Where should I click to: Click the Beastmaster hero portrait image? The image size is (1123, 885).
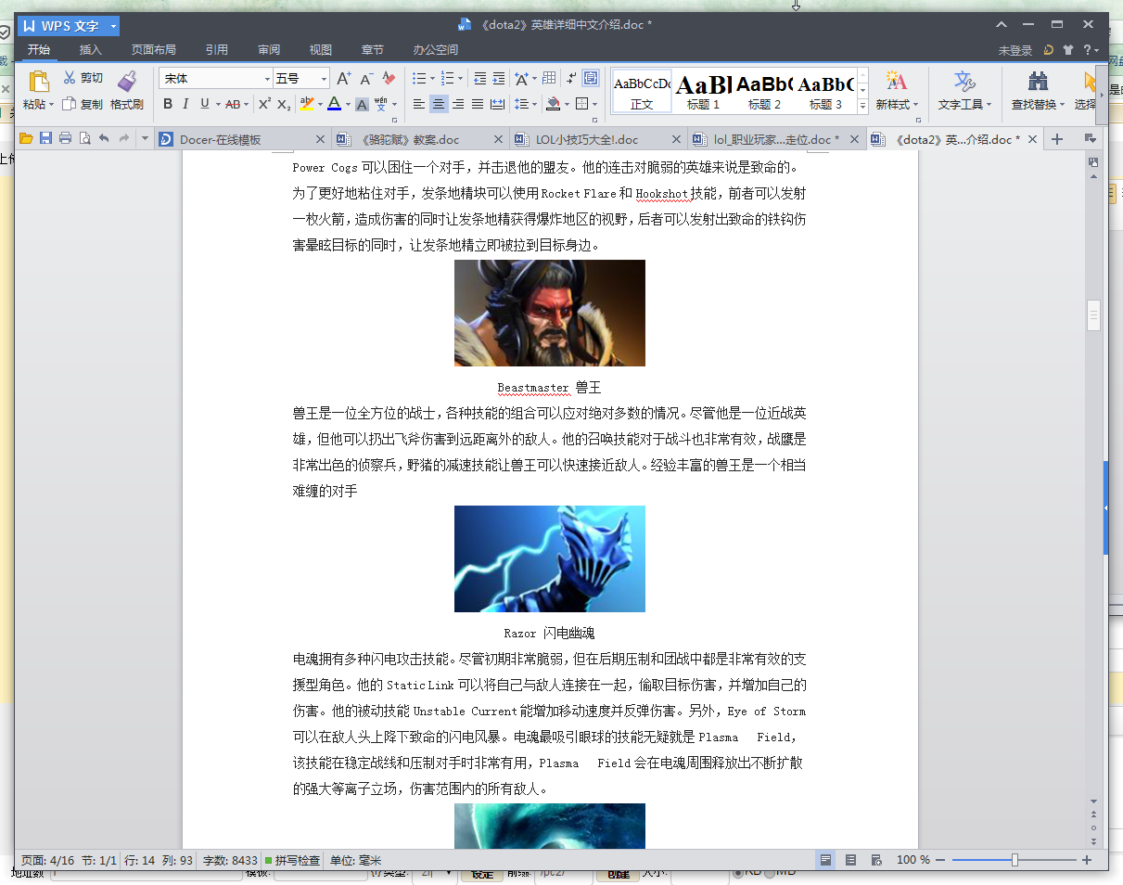(x=550, y=313)
